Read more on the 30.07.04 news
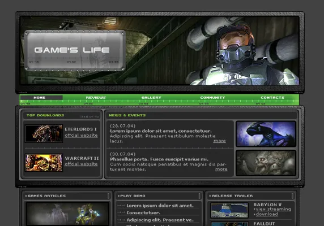 (x=221, y=169)
